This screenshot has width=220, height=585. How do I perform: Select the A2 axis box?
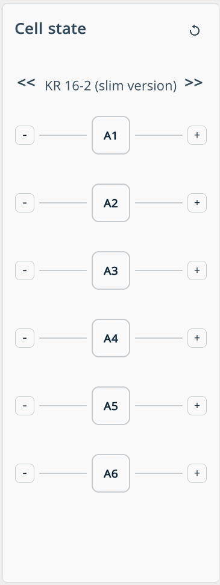click(111, 203)
